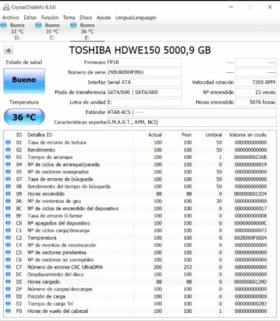Viewport: 280px width, 321px height.
Task: Click the Peor column header
Action: pos(187,135)
